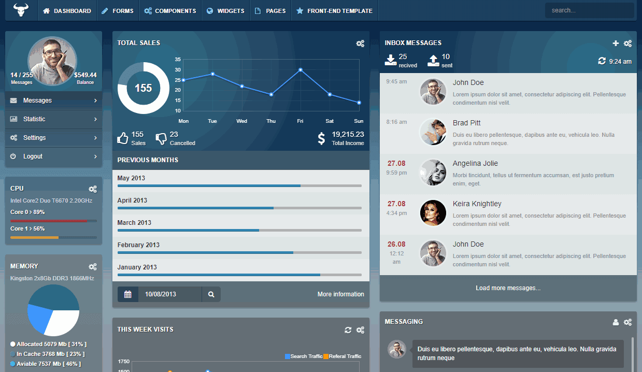642x372 pixels.
Task: Click the sent messages upload icon
Action: pos(433,60)
